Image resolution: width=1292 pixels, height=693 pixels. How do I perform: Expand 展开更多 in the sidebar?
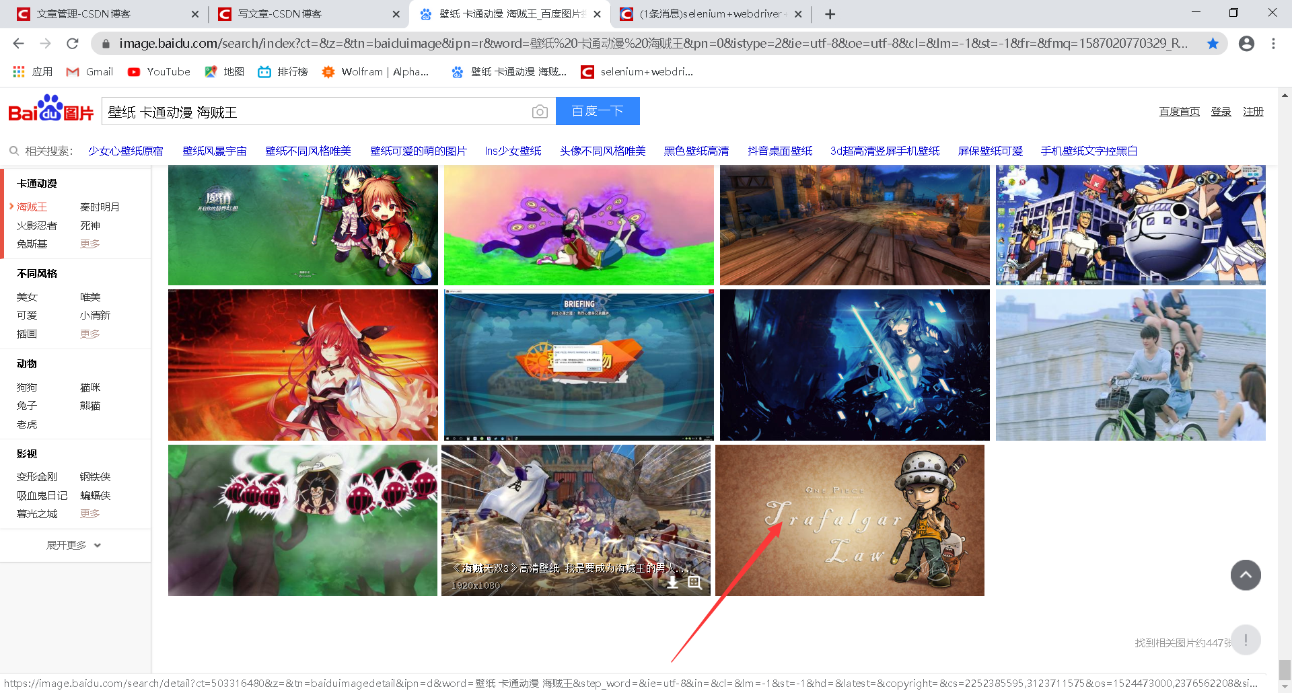point(74,546)
